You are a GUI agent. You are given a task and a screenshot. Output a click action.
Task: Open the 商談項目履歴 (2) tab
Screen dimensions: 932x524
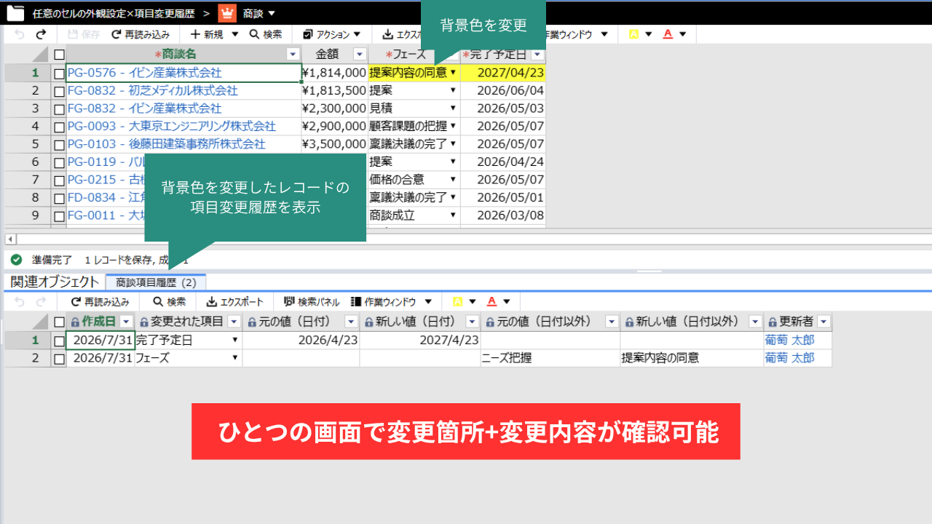click(156, 282)
